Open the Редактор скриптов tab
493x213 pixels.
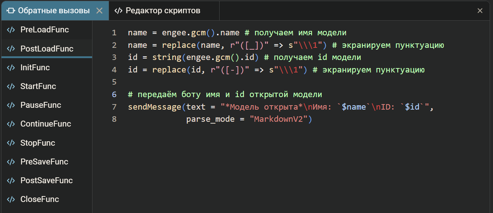[x=163, y=11]
